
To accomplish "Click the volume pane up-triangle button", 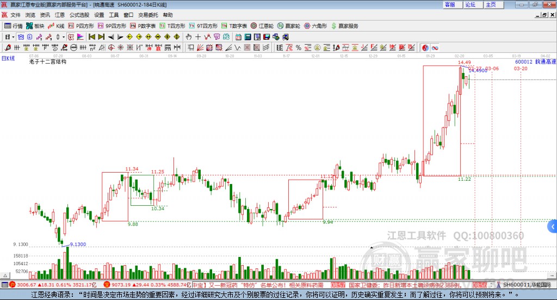I will [5, 275].
